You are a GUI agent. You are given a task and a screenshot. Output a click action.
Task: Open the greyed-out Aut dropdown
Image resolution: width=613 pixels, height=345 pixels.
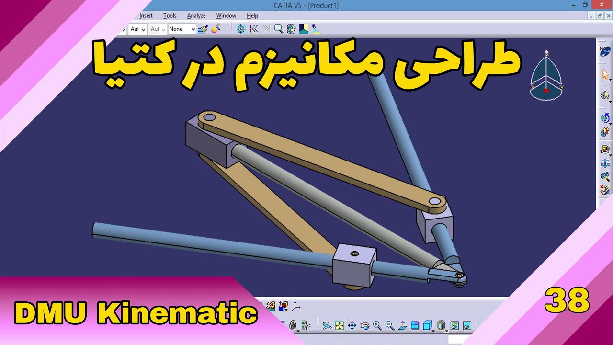coord(158,29)
